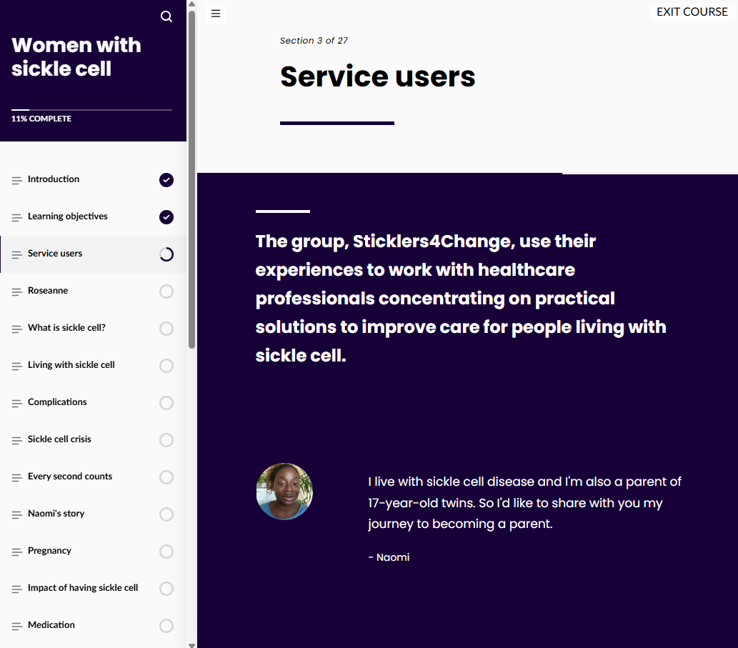Click the lines icon beside Complications
738x648 pixels.
pos(17,403)
